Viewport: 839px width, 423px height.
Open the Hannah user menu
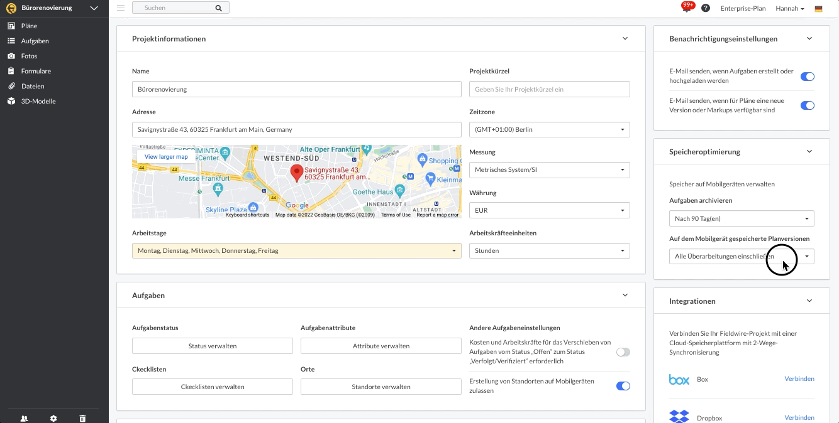(790, 9)
